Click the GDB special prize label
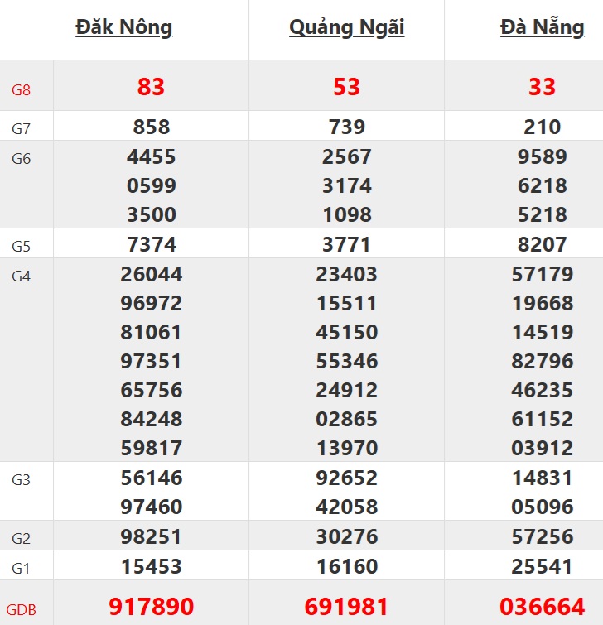 click(21, 610)
